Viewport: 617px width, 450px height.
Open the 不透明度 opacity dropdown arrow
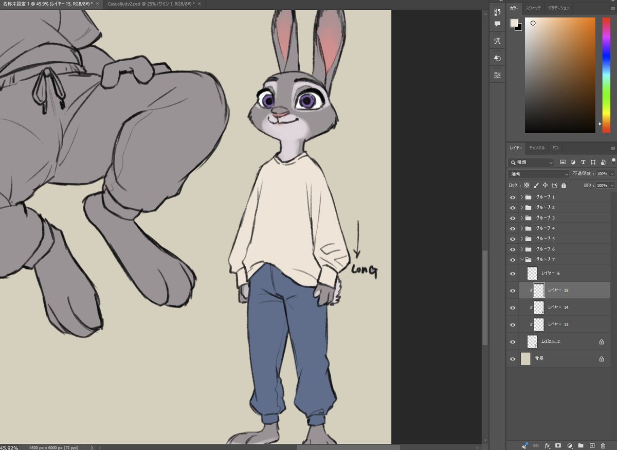(612, 174)
